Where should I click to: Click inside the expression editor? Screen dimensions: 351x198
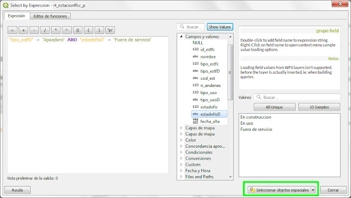pos(88,104)
